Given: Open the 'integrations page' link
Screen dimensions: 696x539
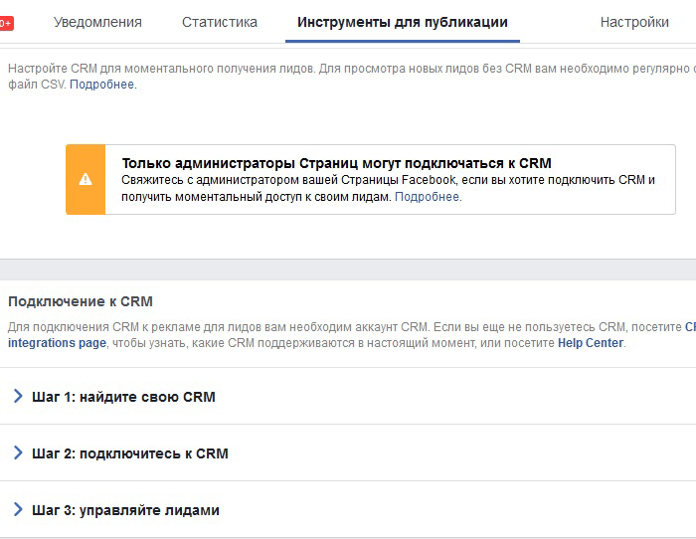Looking at the screenshot, I should [x=57, y=343].
